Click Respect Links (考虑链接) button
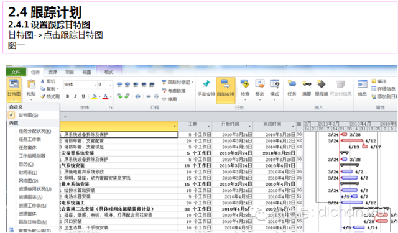 click(x=174, y=91)
